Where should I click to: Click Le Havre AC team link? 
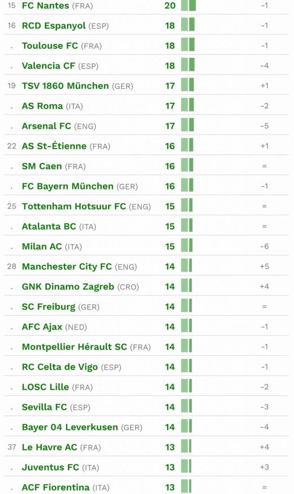point(50,447)
